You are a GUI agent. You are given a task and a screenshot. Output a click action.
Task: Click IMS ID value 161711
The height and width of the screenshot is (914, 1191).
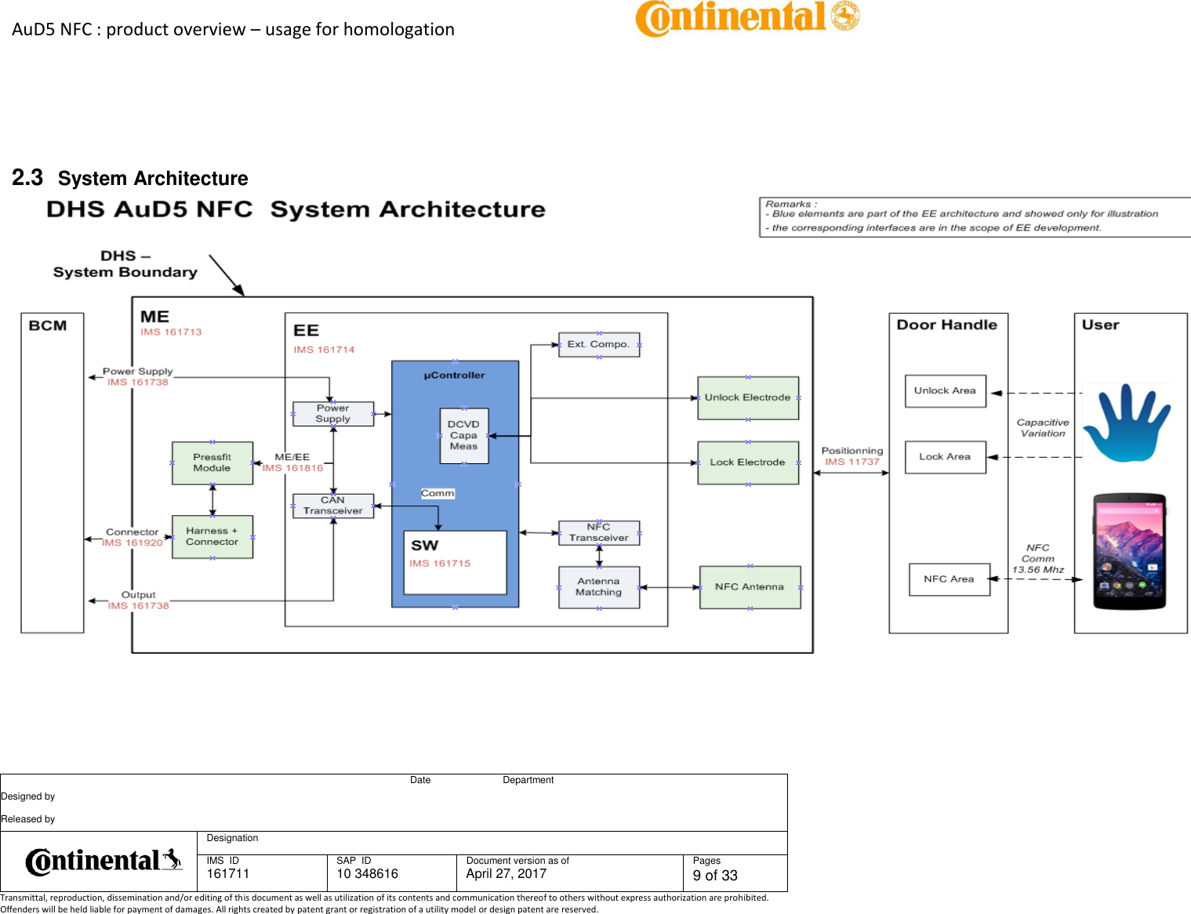[x=228, y=874]
